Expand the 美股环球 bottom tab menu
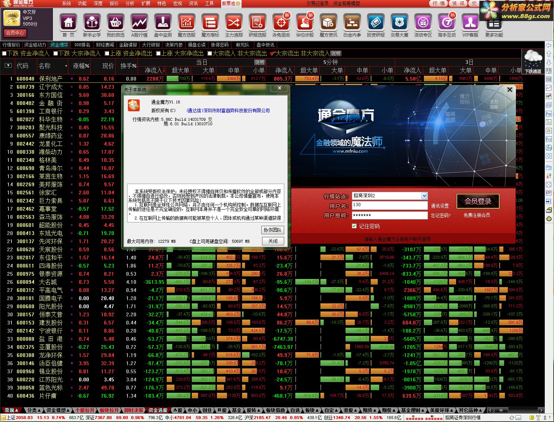The width and height of the screenshot is (554, 422). [442, 410]
